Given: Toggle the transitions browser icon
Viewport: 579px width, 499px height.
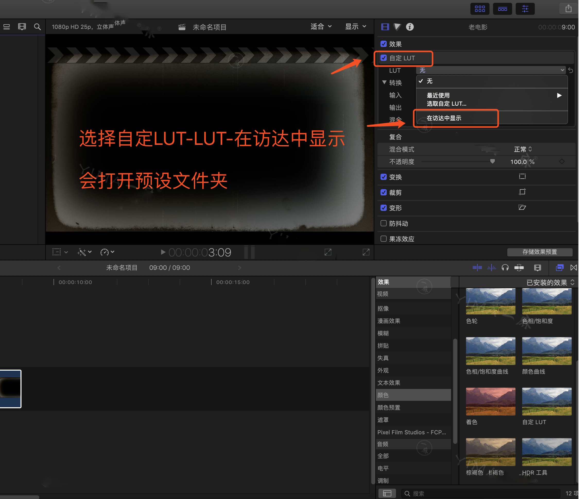Looking at the screenshot, I should click(573, 268).
